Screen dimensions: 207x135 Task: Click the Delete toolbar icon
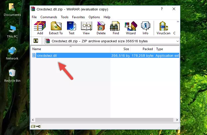tap(101, 28)
